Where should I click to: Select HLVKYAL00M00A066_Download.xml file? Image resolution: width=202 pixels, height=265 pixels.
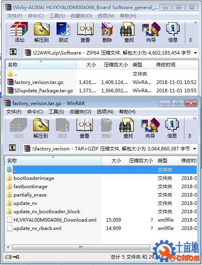click(x=101, y=220)
